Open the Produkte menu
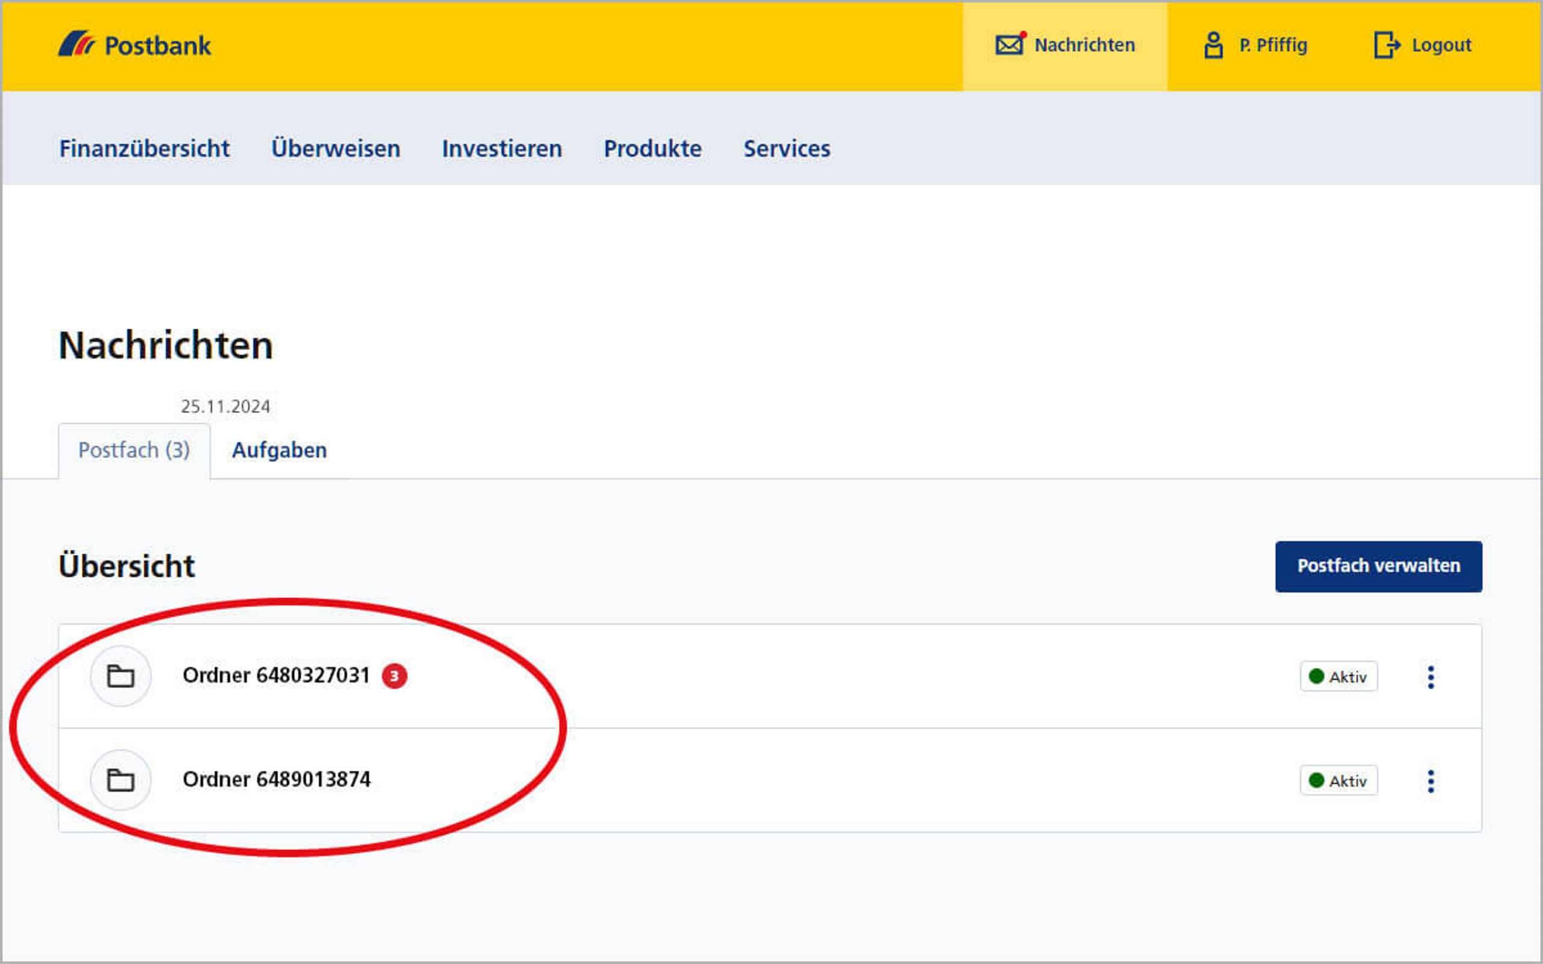Viewport: 1543px width, 964px height. (652, 149)
